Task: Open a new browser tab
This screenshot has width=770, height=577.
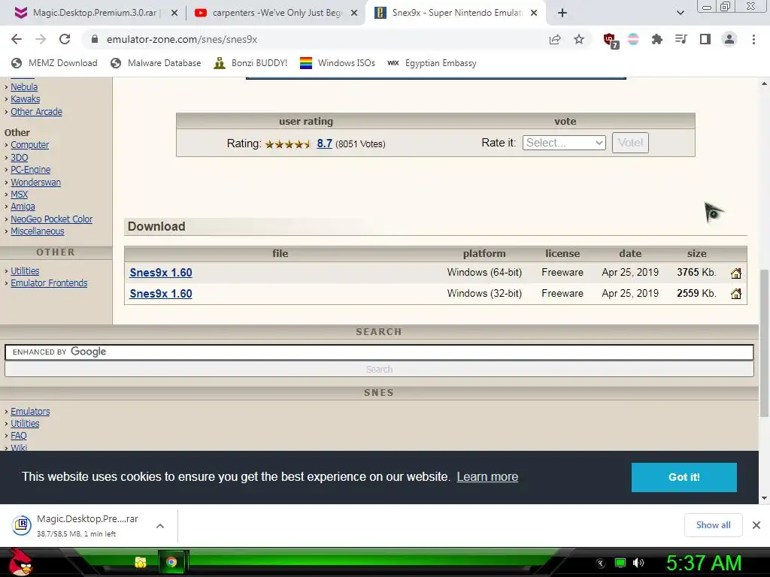Action: coord(562,13)
